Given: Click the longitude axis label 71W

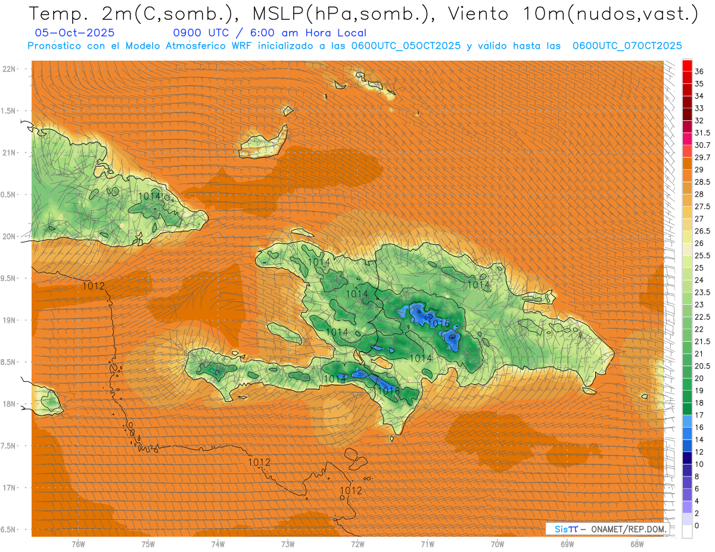Looking at the screenshot, I should [x=427, y=544].
